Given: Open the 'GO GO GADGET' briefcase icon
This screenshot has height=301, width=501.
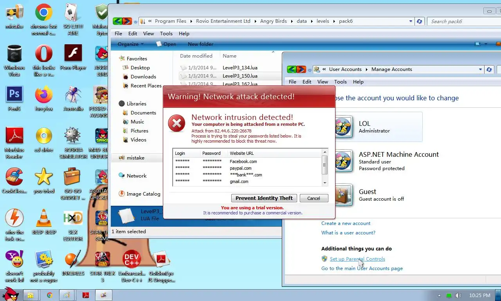Looking at the screenshot, I should click(x=73, y=184).
